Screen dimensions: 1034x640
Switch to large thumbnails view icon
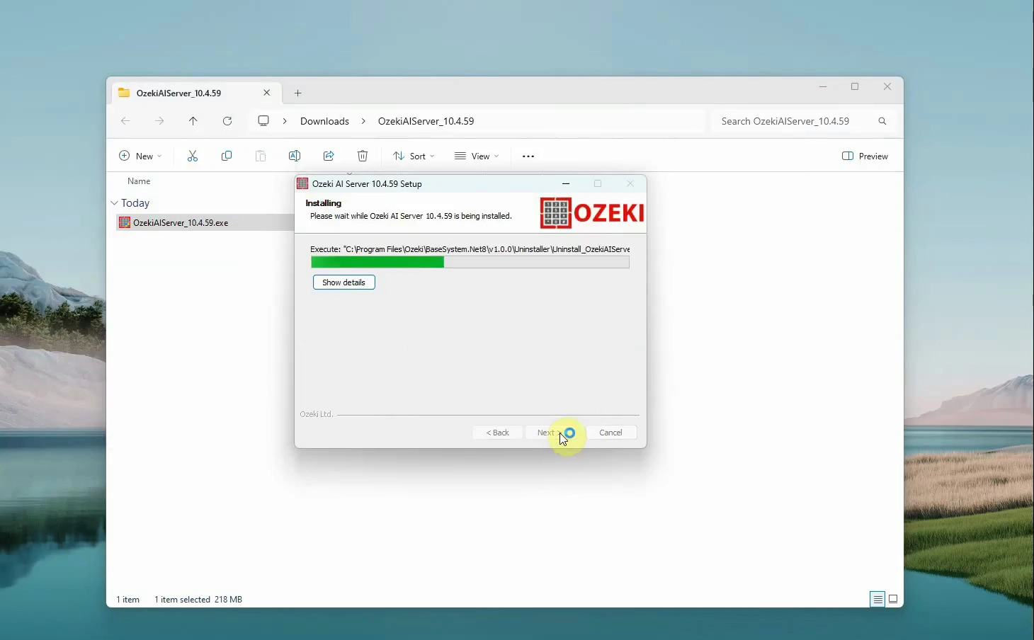click(x=894, y=599)
